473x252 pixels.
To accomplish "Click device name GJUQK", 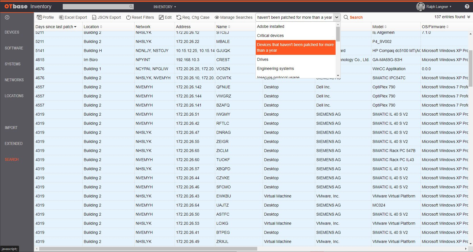I will [x=223, y=51].
